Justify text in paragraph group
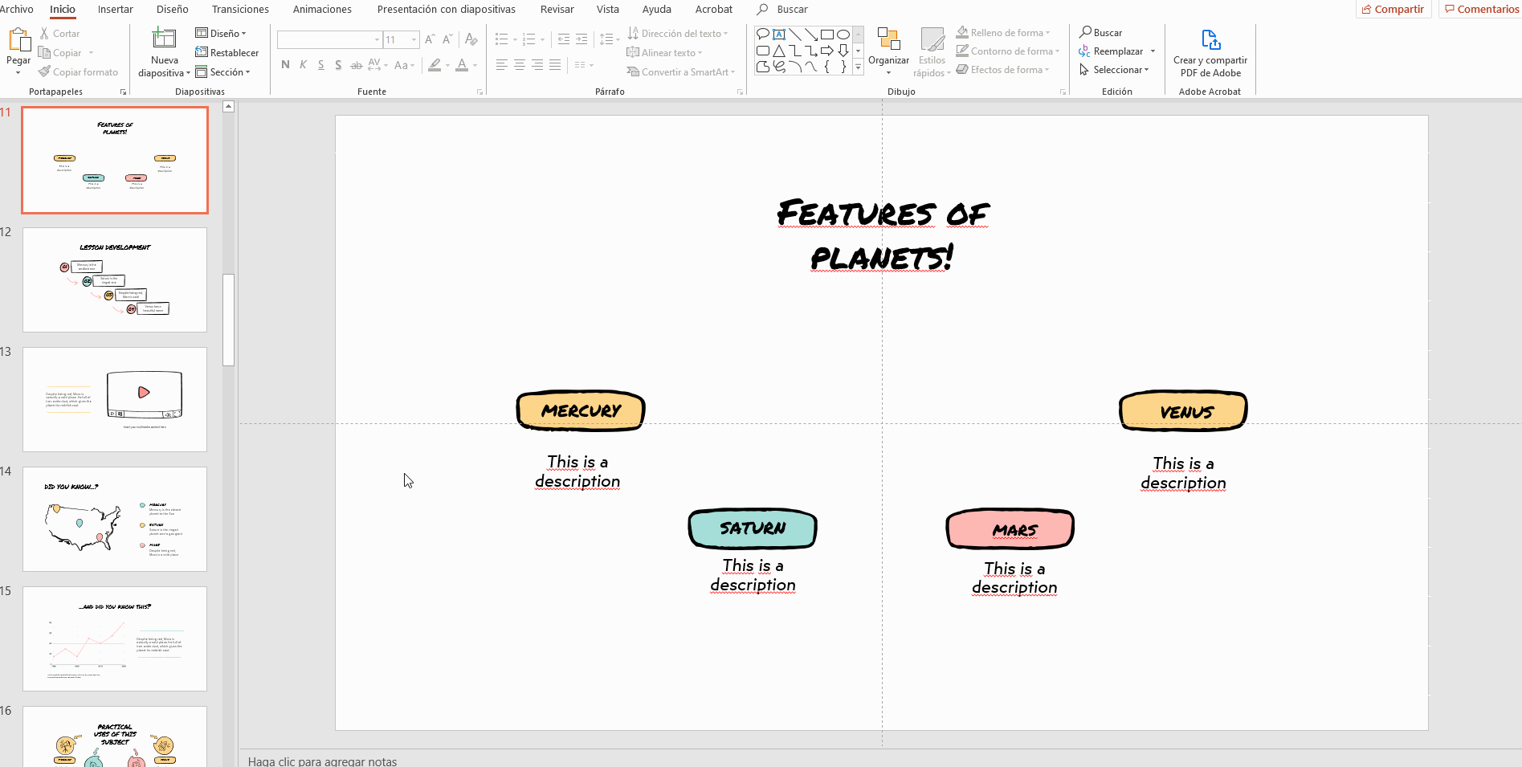Screen dimensions: 1522x767 (x=554, y=65)
